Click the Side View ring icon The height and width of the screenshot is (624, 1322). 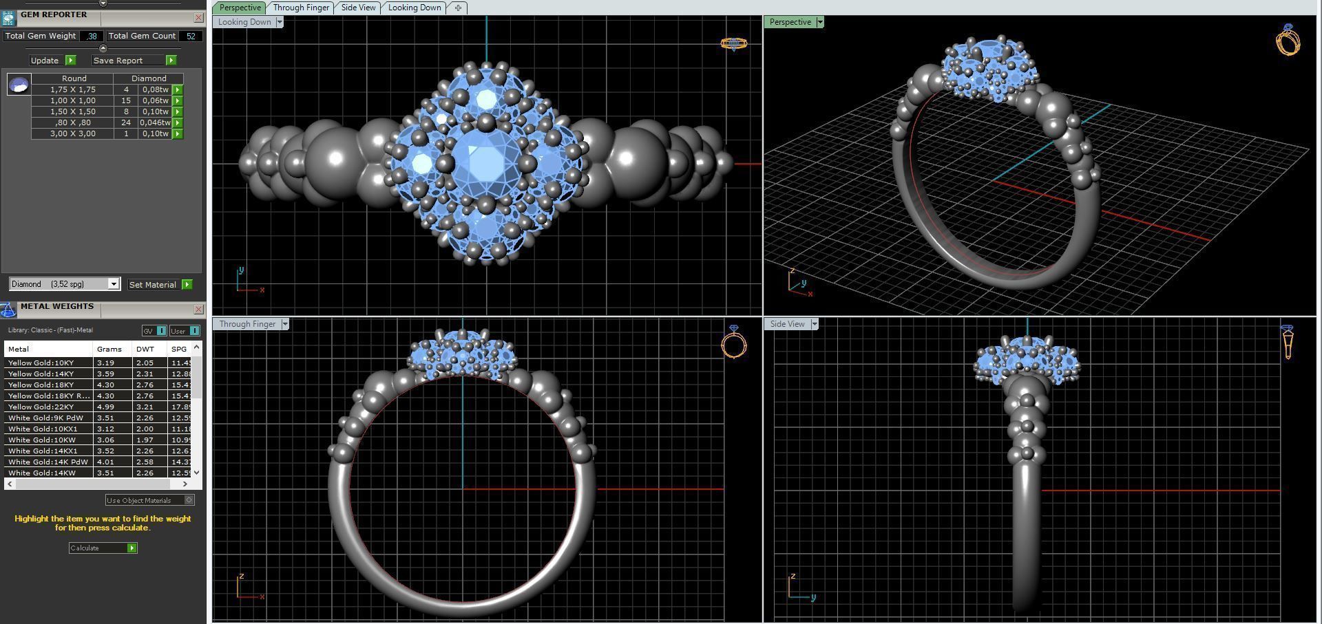pyautogui.click(x=1288, y=342)
